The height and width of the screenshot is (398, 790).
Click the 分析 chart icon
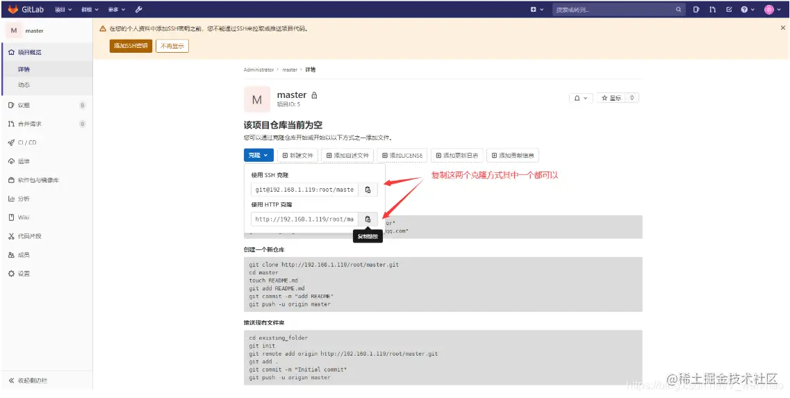point(12,199)
